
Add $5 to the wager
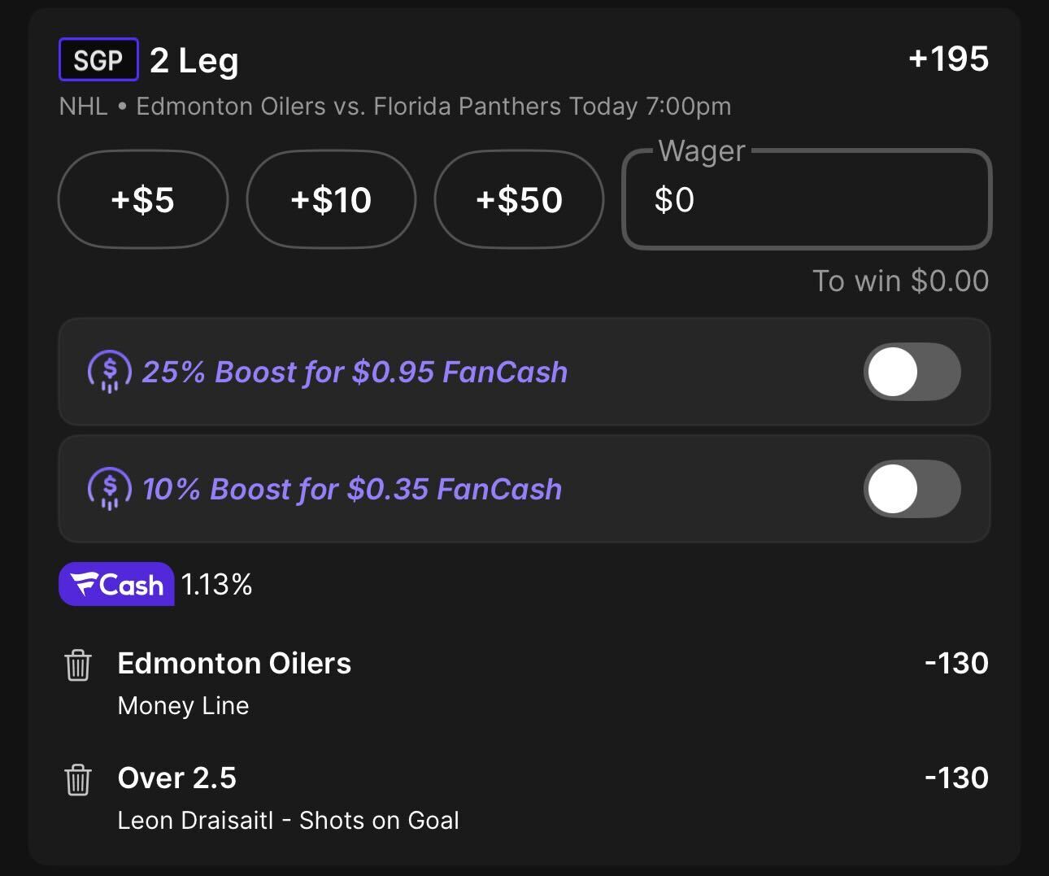tap(143, 199)
